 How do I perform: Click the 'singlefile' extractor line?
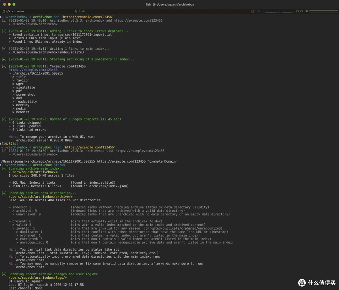pos(24,87)
